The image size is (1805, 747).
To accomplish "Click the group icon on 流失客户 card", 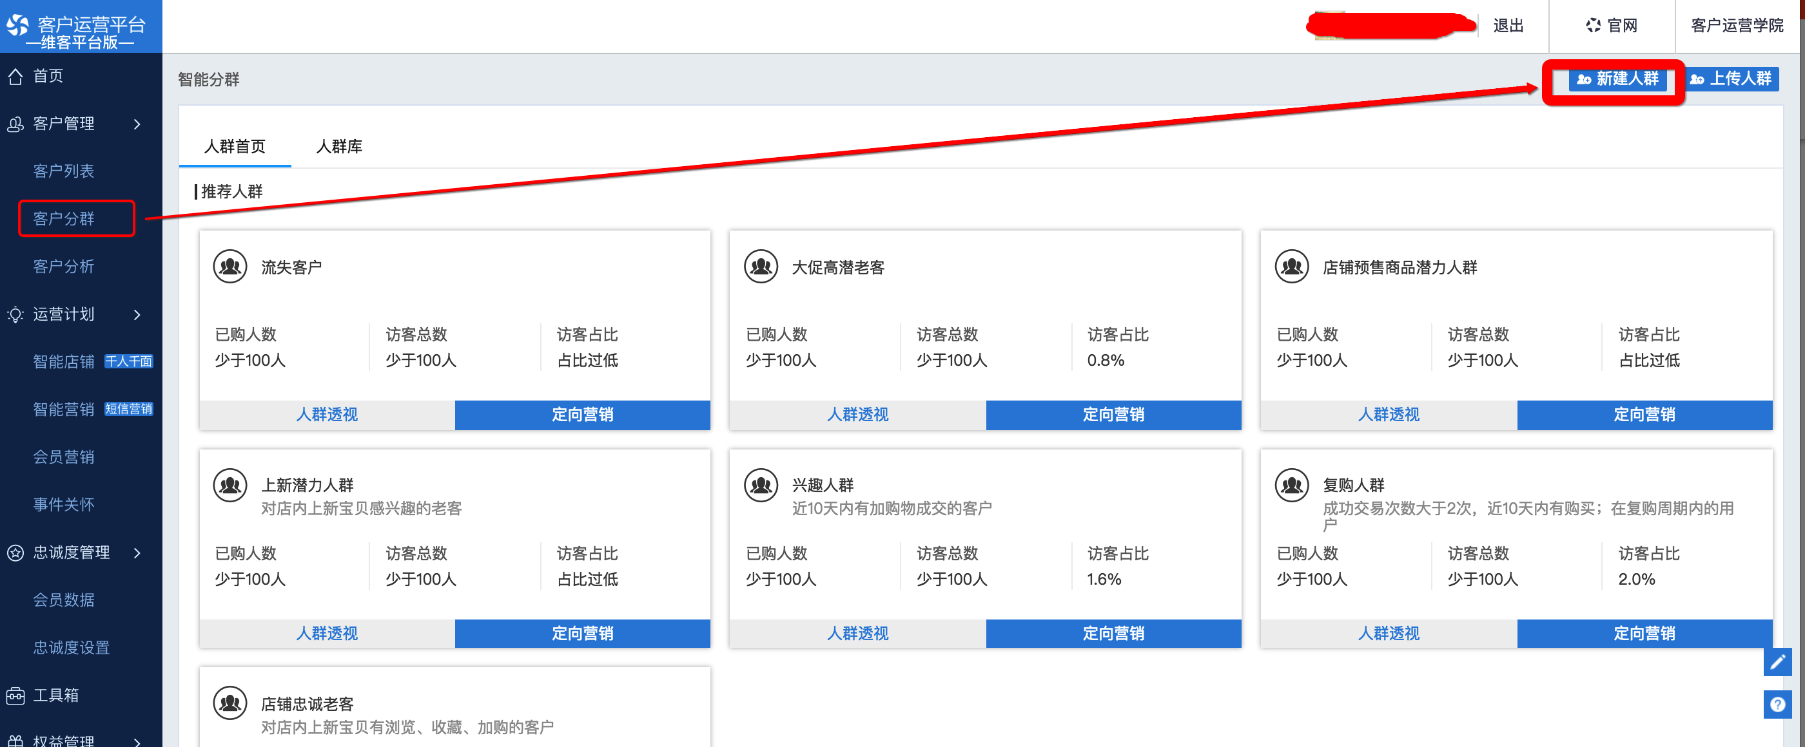I will (230, 267).
